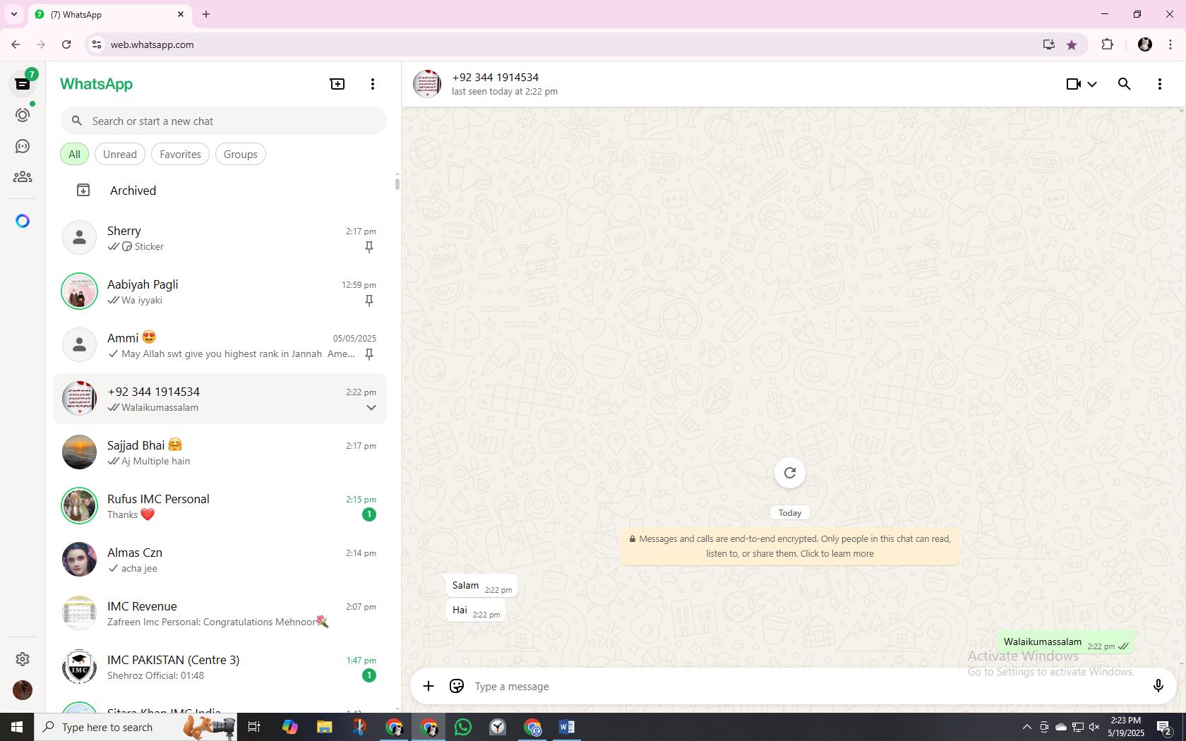The width and height of the screenshot is (1186, 741).
Task: Open the Archived chats row
Action: [x=220, y=191]
